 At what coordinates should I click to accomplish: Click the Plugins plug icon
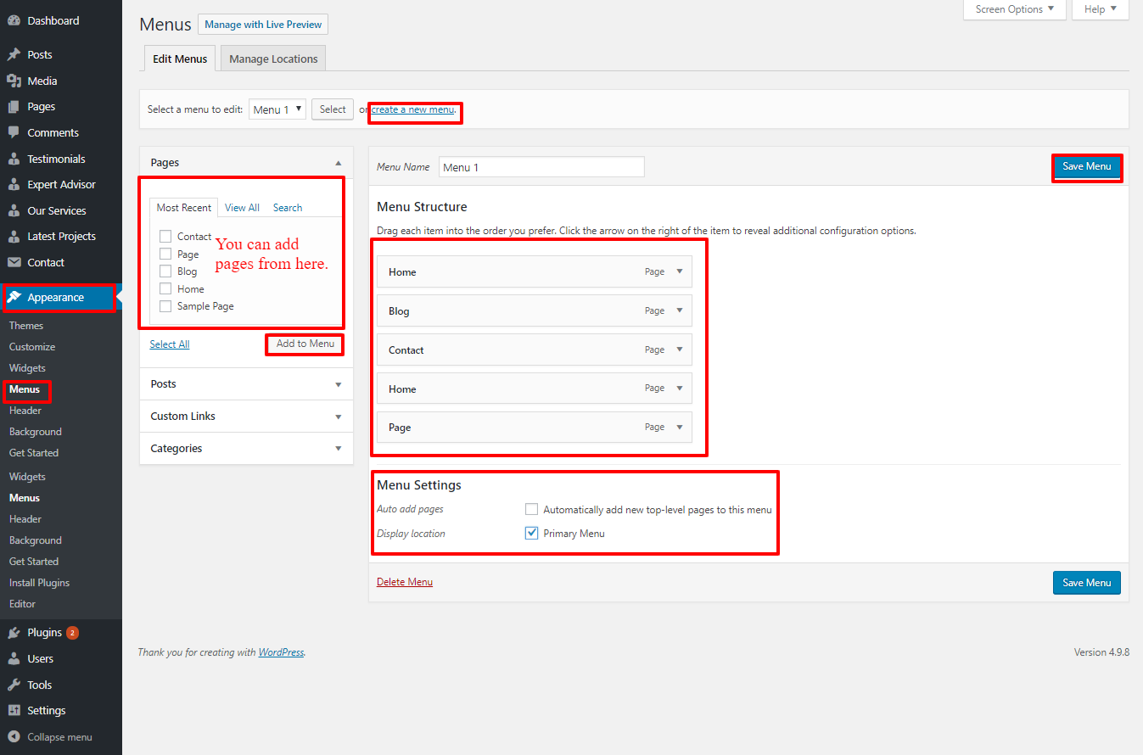14,633
